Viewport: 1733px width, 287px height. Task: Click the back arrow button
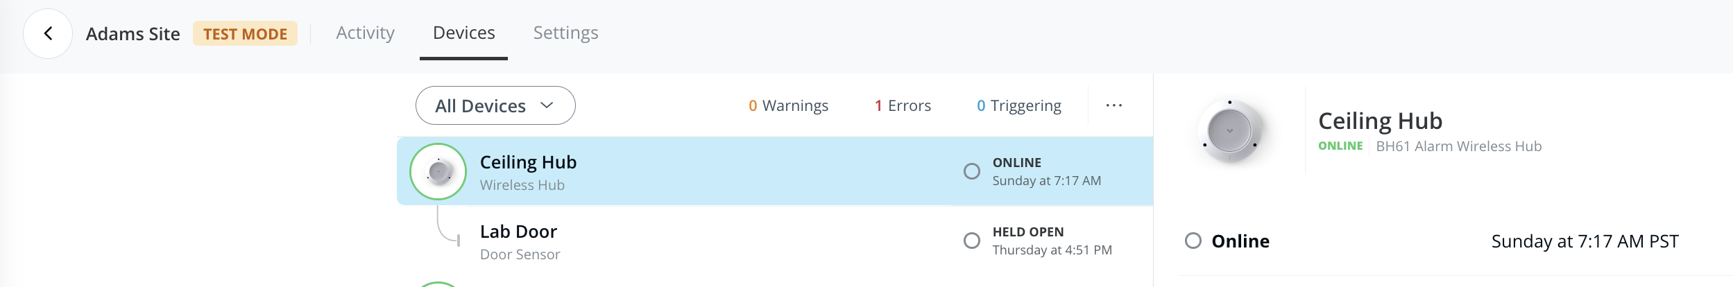[x=48, y=33]
